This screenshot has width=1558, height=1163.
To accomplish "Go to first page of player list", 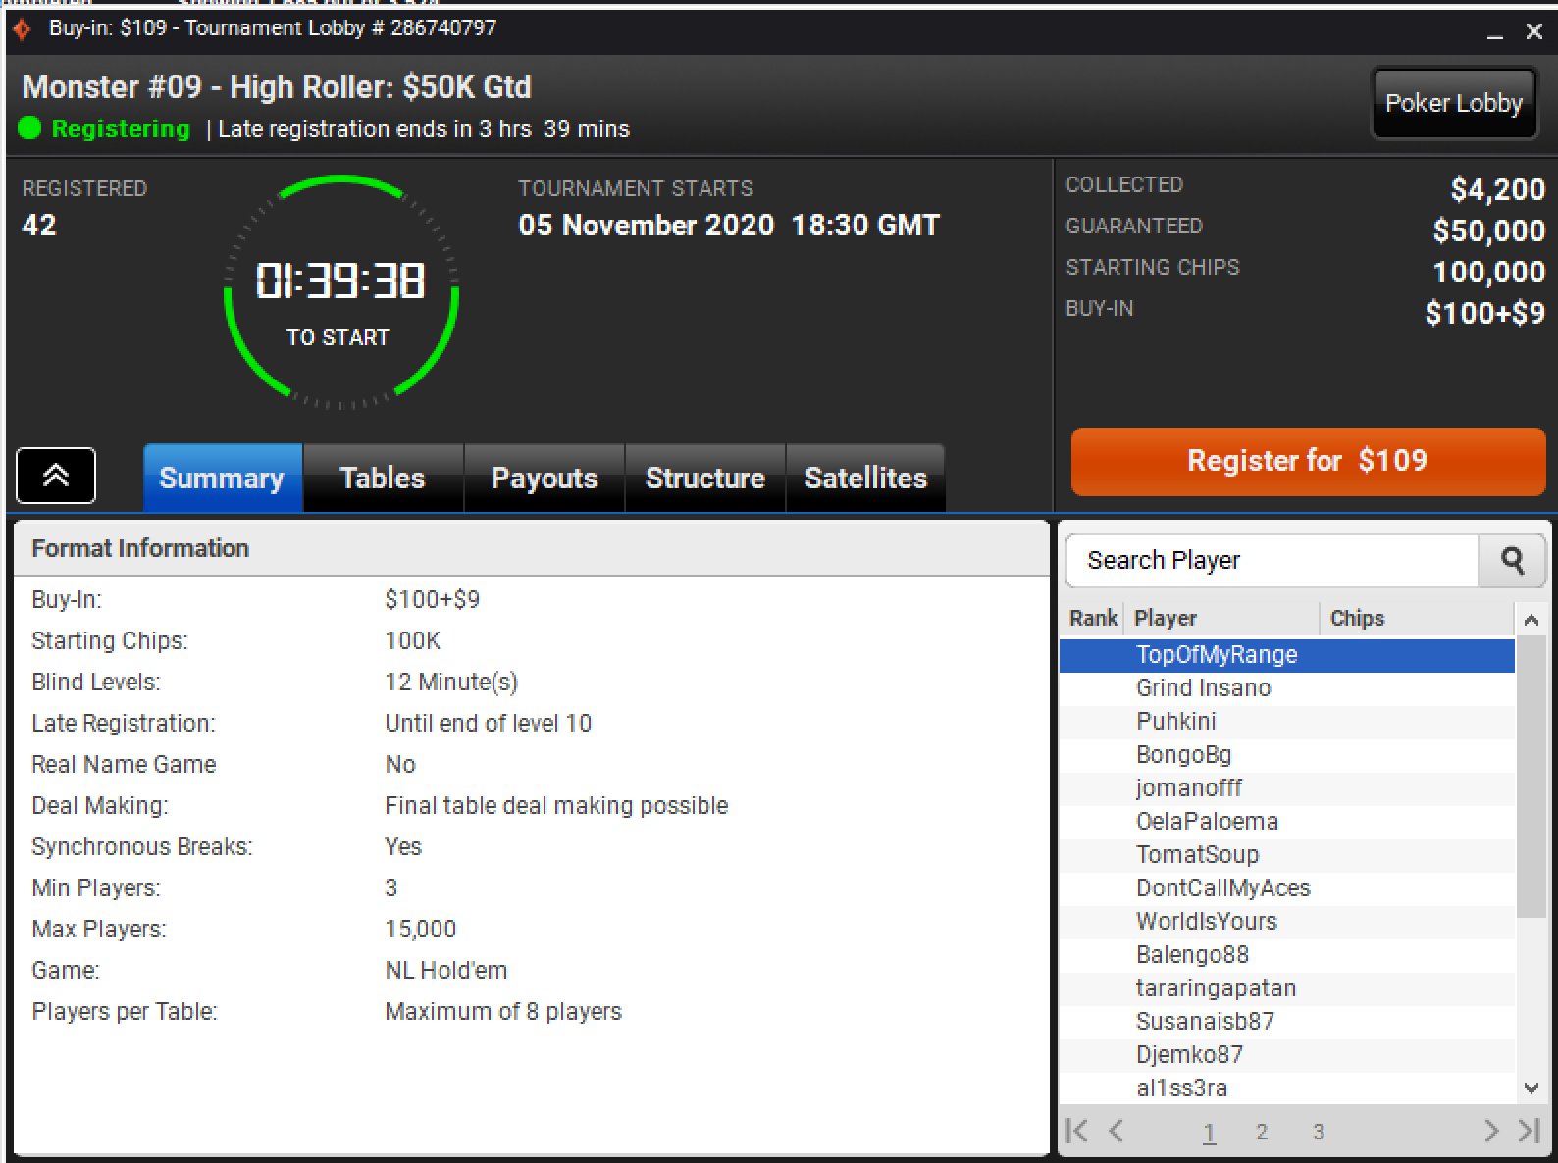I will click(1076, 1131).
